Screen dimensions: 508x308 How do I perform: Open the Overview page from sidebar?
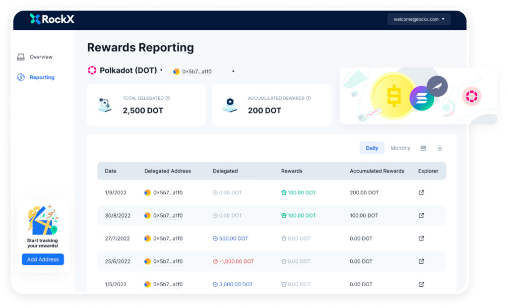(x=35, y=57)
